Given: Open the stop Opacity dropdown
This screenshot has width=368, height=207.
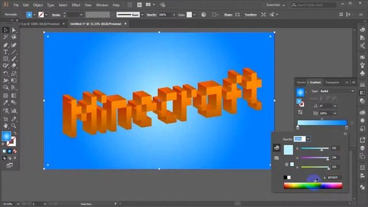Looking at the screenshot, I should tap(308, 139).
